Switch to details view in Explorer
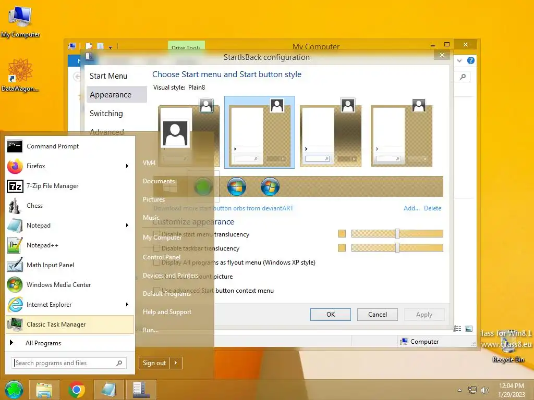 (x=457, y=328)
